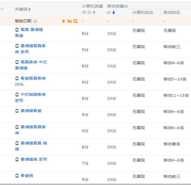The image size is (191, 185).
Task: Click the mobile device icon beside 景德镇骨瓷
Action: click(17, 111)
